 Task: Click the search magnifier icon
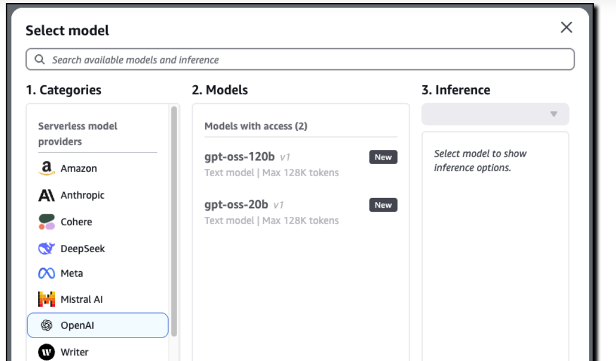point(40,59)
